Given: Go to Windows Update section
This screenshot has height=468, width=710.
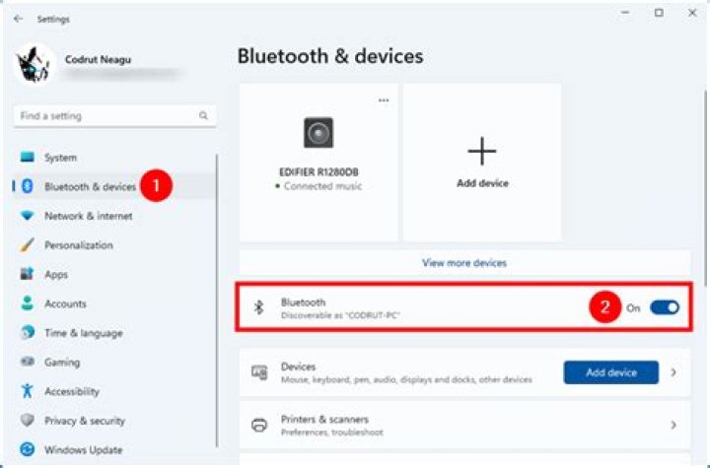Looking at the screenshot, I should coord(83,450).
